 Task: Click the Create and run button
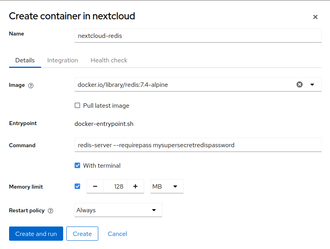point(36,234)
